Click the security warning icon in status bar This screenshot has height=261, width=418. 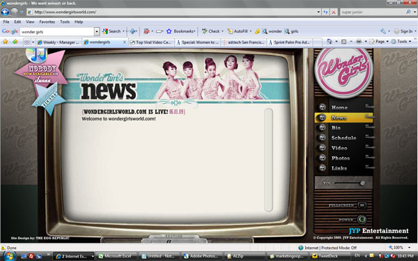[3, 248]
